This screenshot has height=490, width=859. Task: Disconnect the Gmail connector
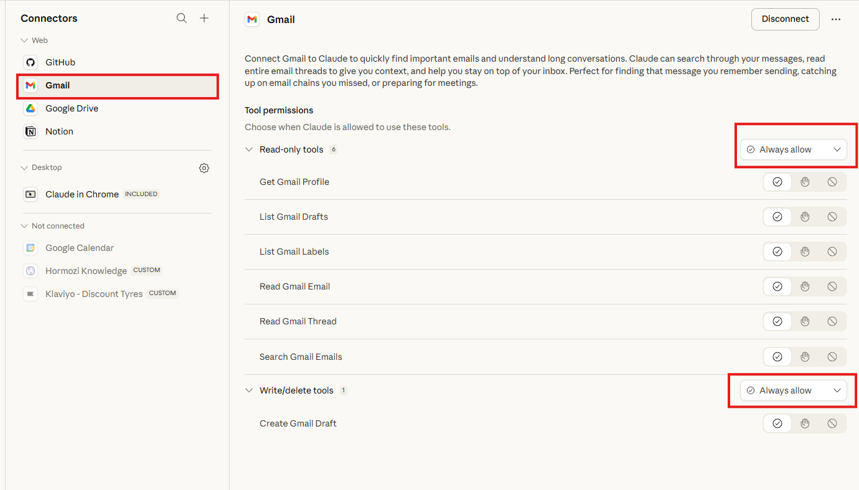[x=786, y=19]
